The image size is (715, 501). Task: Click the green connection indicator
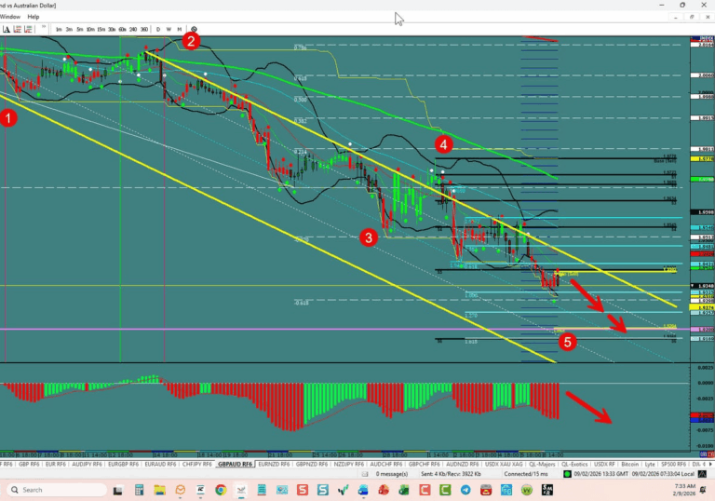(567, 474)
